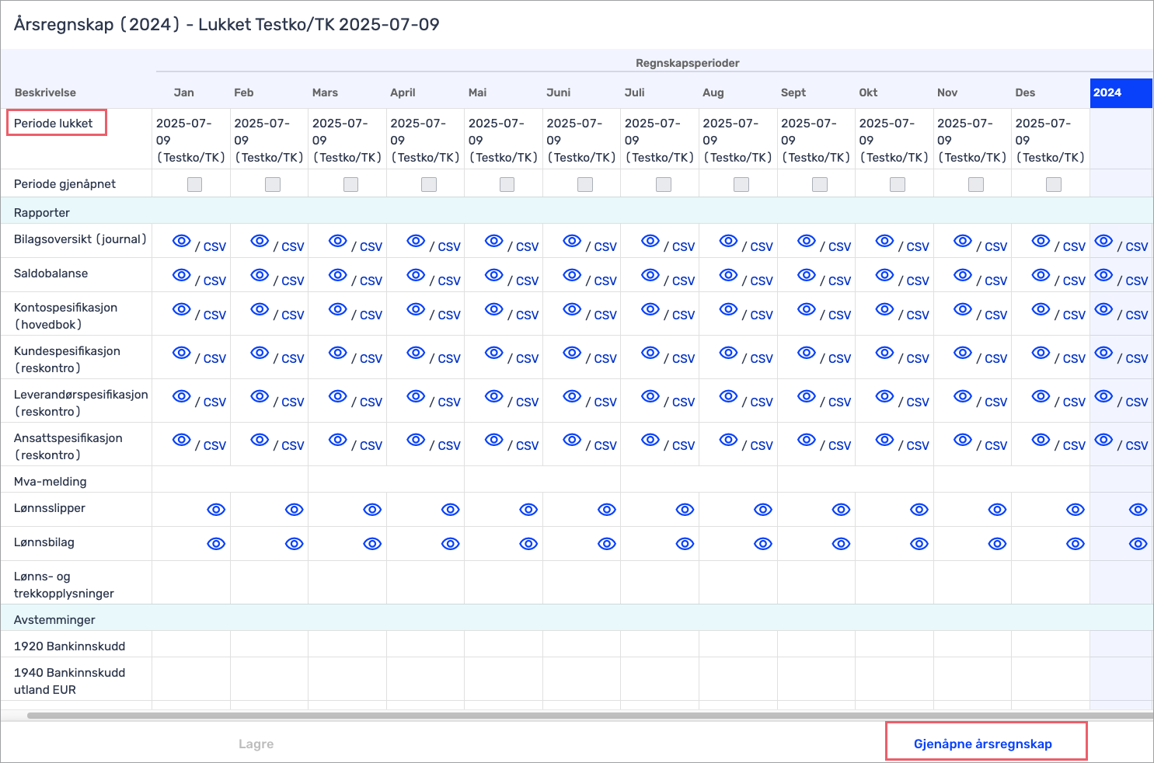Click the Jan period closed date cell
The width and height of the screenshot is (1154, 763).
[x=191, y=140]
